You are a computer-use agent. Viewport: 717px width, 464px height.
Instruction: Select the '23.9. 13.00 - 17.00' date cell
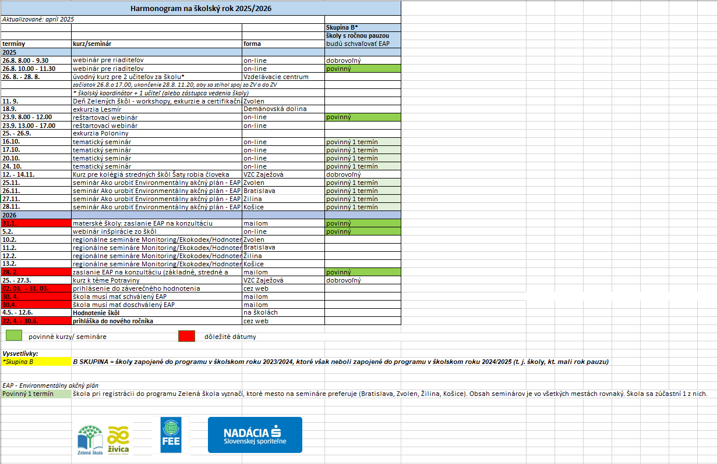[x=36, y=125]
